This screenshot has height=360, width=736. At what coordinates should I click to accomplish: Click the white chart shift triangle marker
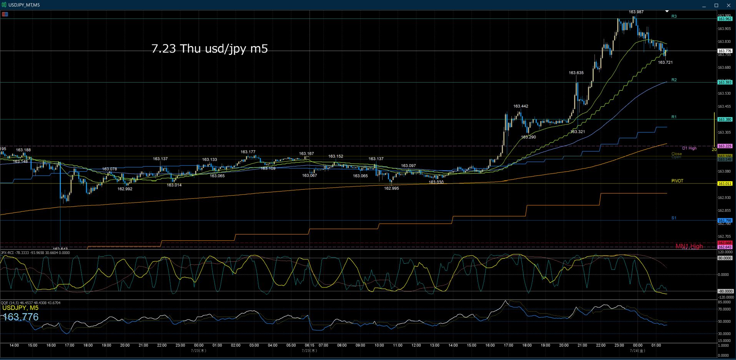click(667, 12)
